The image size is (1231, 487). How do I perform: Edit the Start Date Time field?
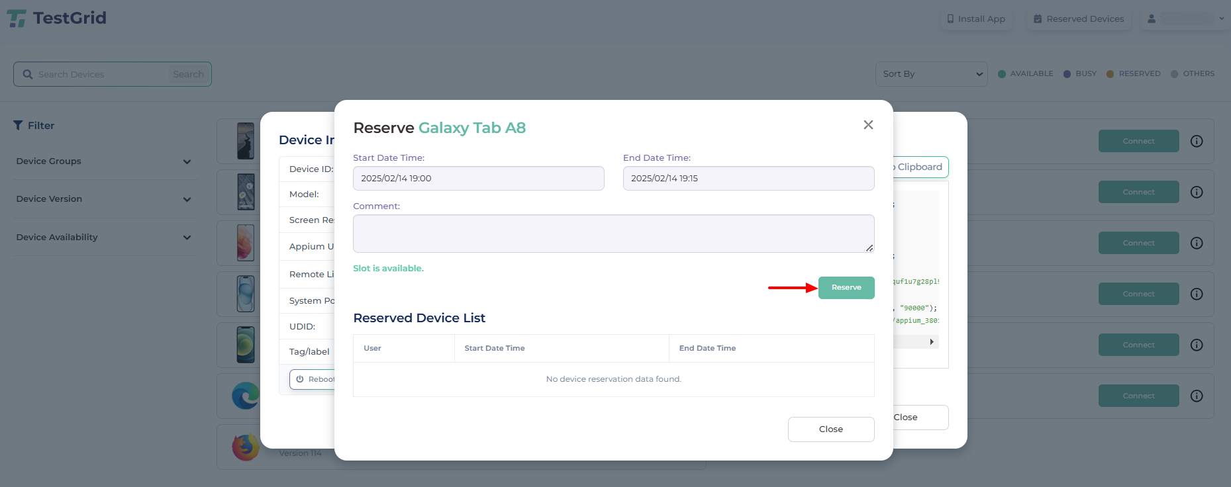[x=479, y=179]
